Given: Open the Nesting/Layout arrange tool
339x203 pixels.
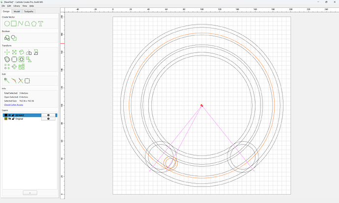Looking at the screenshot, I should tap(22, 67).
